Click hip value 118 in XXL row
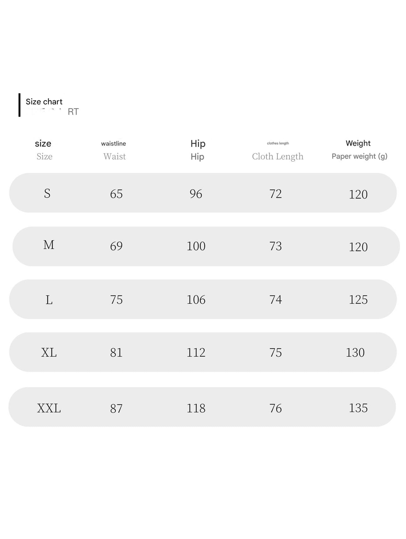The height and width of the screenshot is (539, 406). pyautogui.click(x=196, y=408)
